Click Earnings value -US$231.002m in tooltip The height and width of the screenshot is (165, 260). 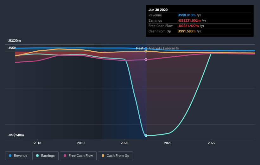189,20
